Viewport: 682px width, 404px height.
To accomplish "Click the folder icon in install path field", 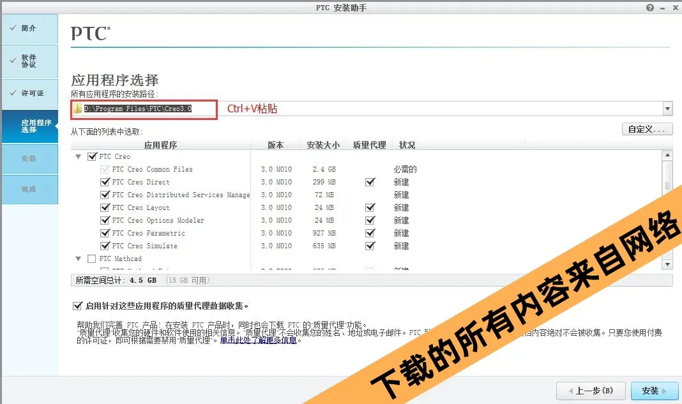I will click(77, 108).
